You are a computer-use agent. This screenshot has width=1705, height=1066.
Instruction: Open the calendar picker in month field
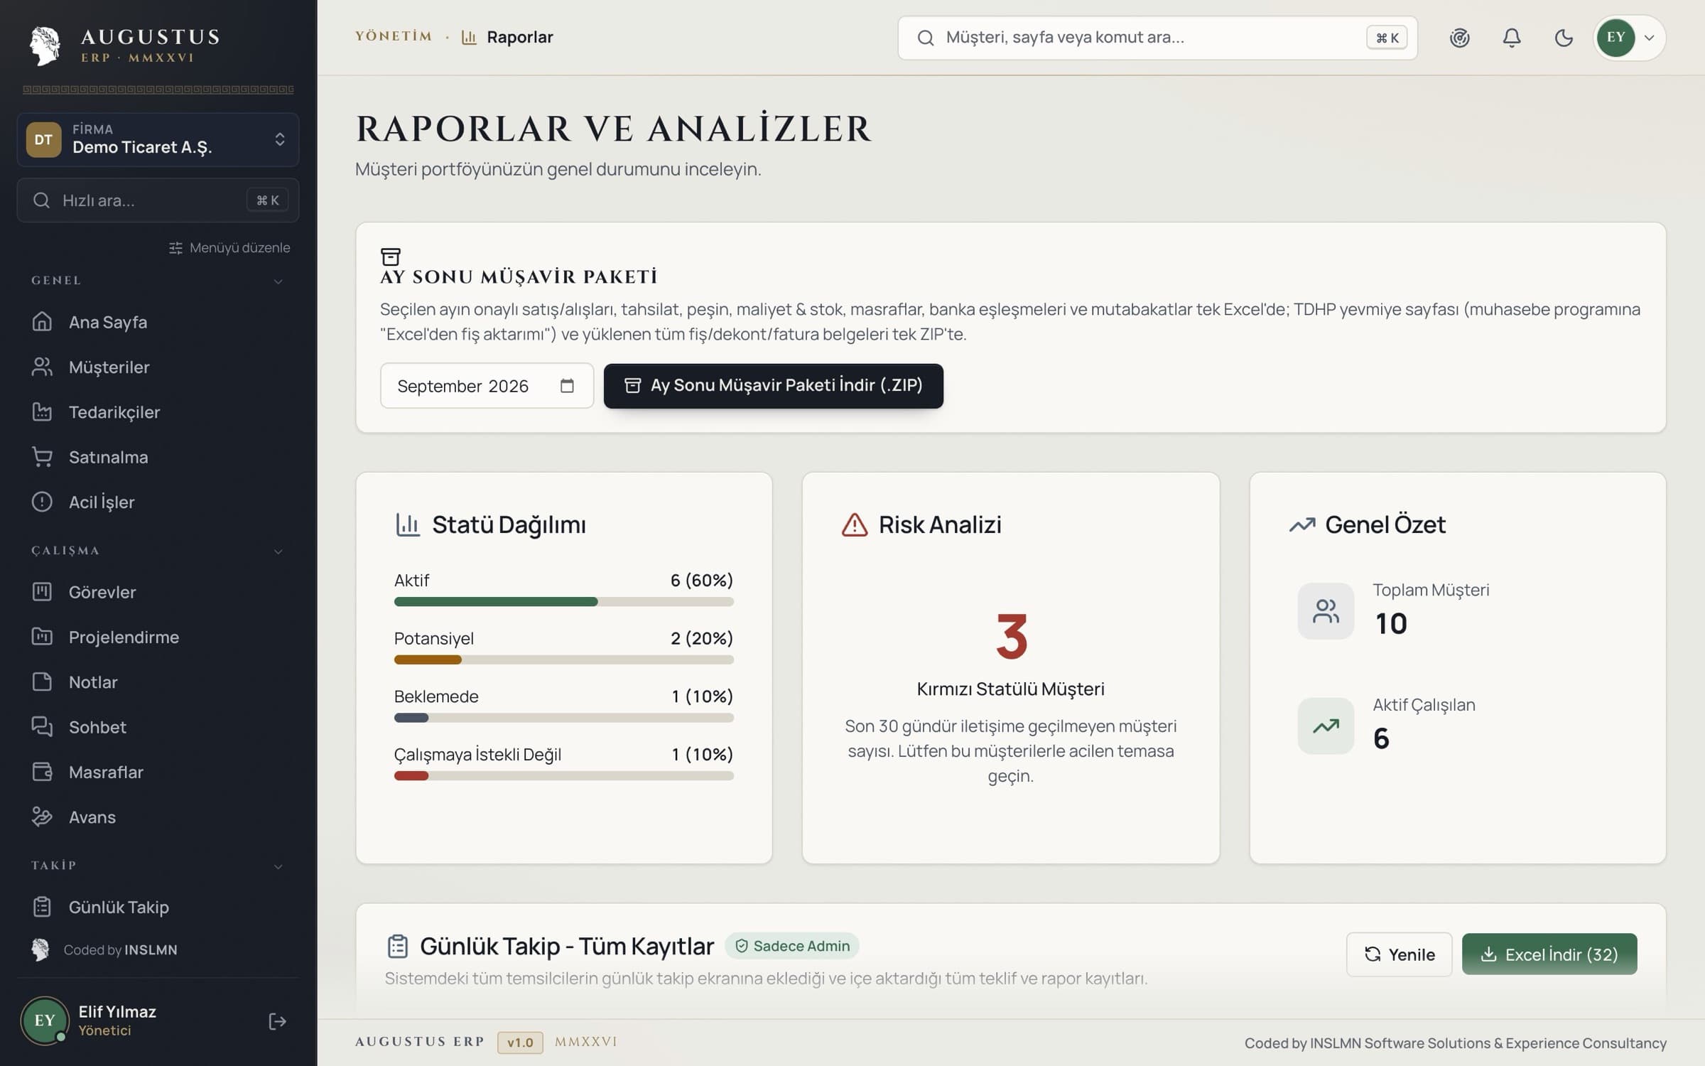tap(566, 385)
